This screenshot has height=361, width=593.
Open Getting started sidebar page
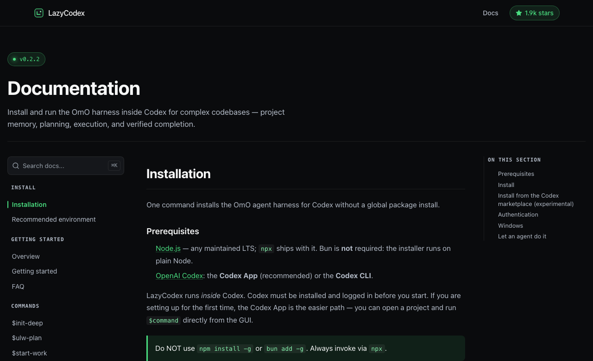point(34,271)
